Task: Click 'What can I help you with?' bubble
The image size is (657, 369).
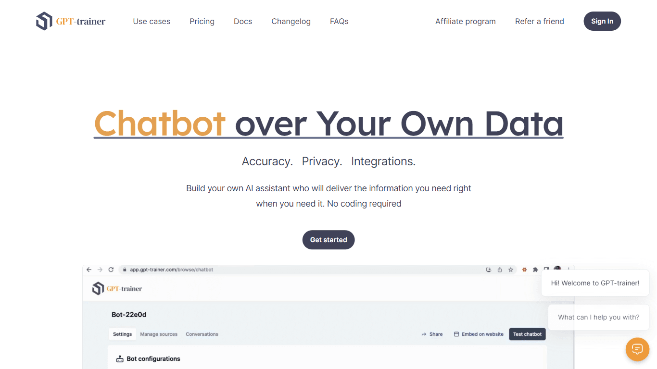Action: (x=599, y=317)
